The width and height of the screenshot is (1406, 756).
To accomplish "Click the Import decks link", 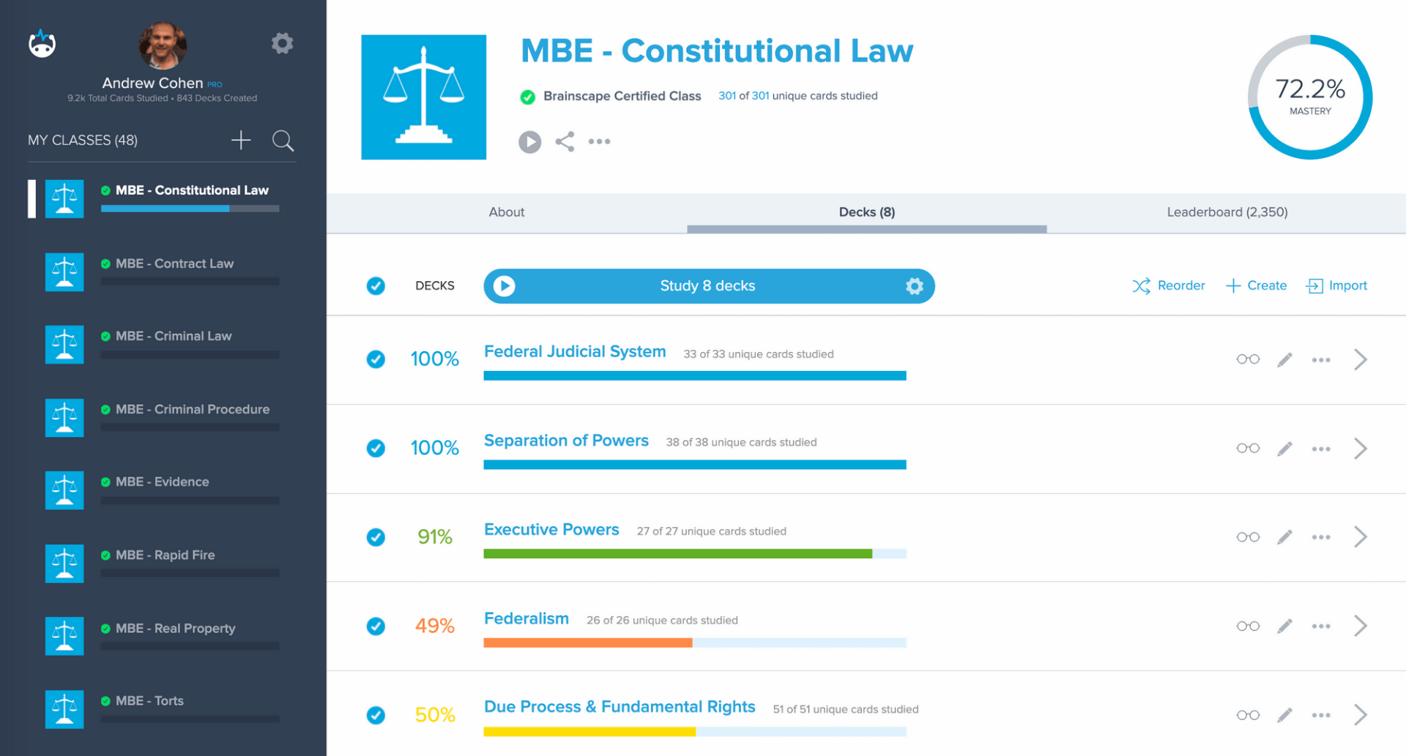I will tap(1337, 285).
